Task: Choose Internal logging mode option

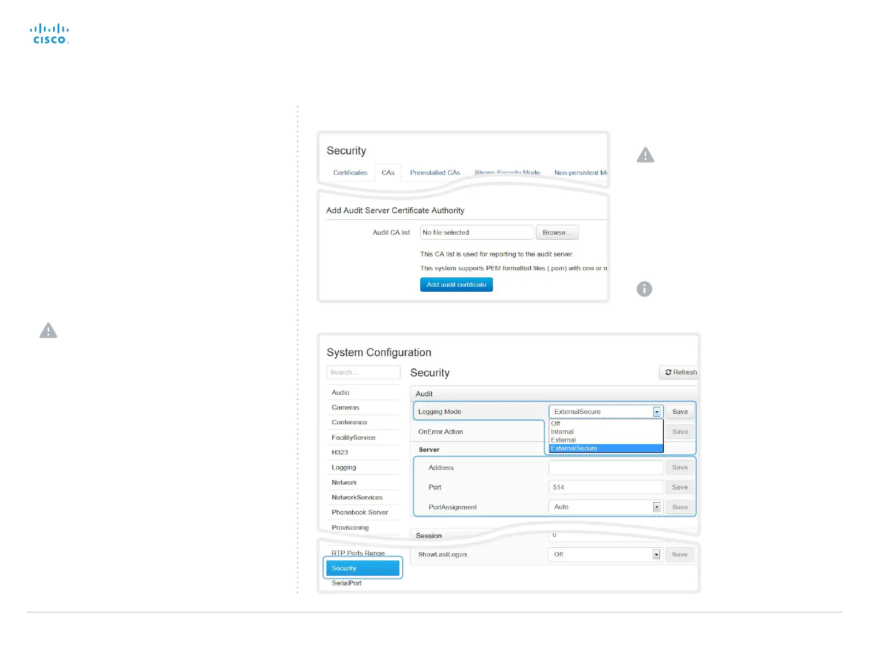Action: coord(562,432)
